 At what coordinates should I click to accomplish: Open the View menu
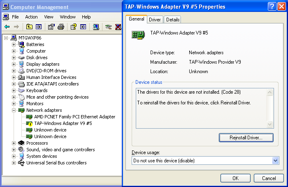pos(49,17)
